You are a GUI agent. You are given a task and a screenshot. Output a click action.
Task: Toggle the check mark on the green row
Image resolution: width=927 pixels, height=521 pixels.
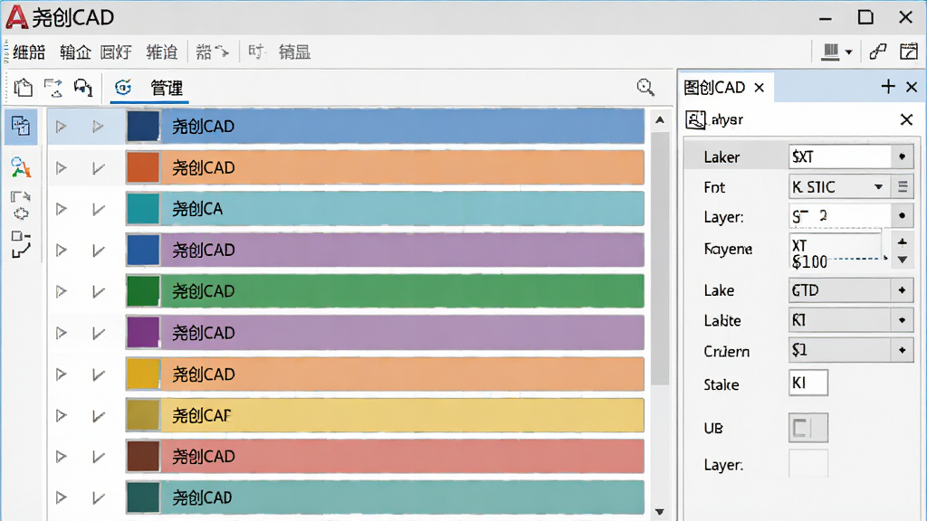click(x=99, y=291)
